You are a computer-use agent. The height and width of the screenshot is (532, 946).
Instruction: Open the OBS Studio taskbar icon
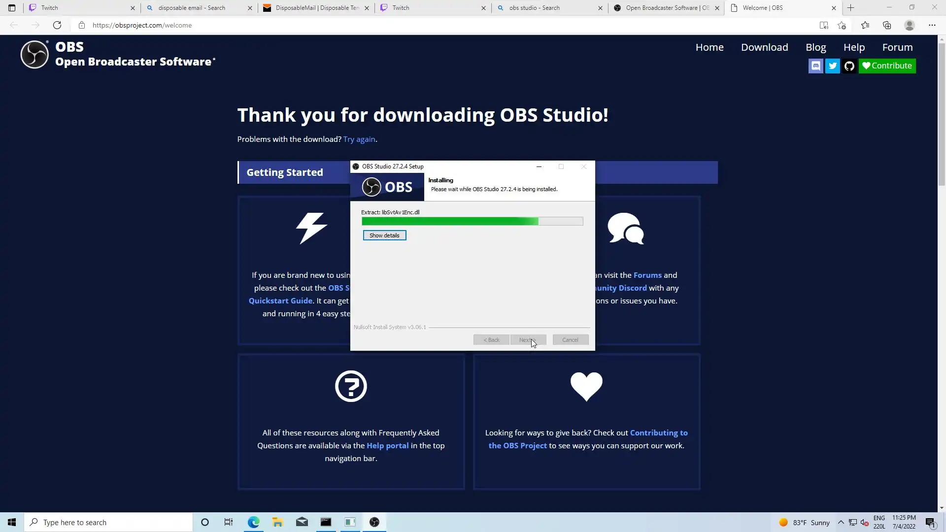pyautogui.click(x=374, y=522)
